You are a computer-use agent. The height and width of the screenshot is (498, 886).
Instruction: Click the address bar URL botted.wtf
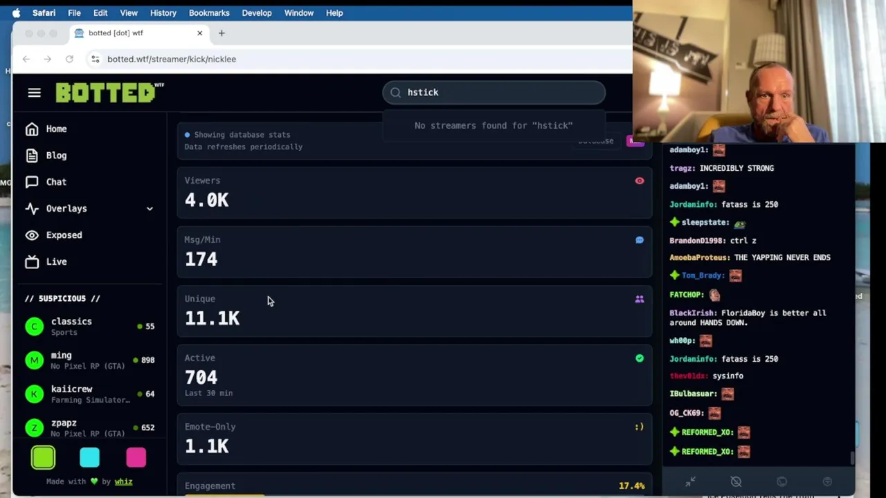point(172,59)
